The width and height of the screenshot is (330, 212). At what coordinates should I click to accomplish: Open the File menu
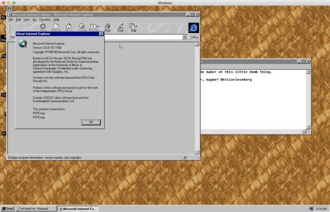[x=11, y=20]
